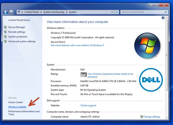Click the search magnifier icon
Image resolution: width=173 pixels, height=125 pixels.
point(166,12)
